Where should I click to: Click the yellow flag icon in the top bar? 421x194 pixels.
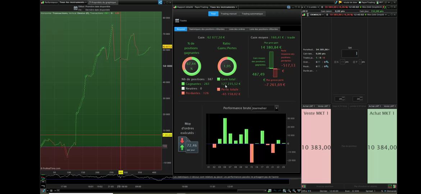click(340, 2)
